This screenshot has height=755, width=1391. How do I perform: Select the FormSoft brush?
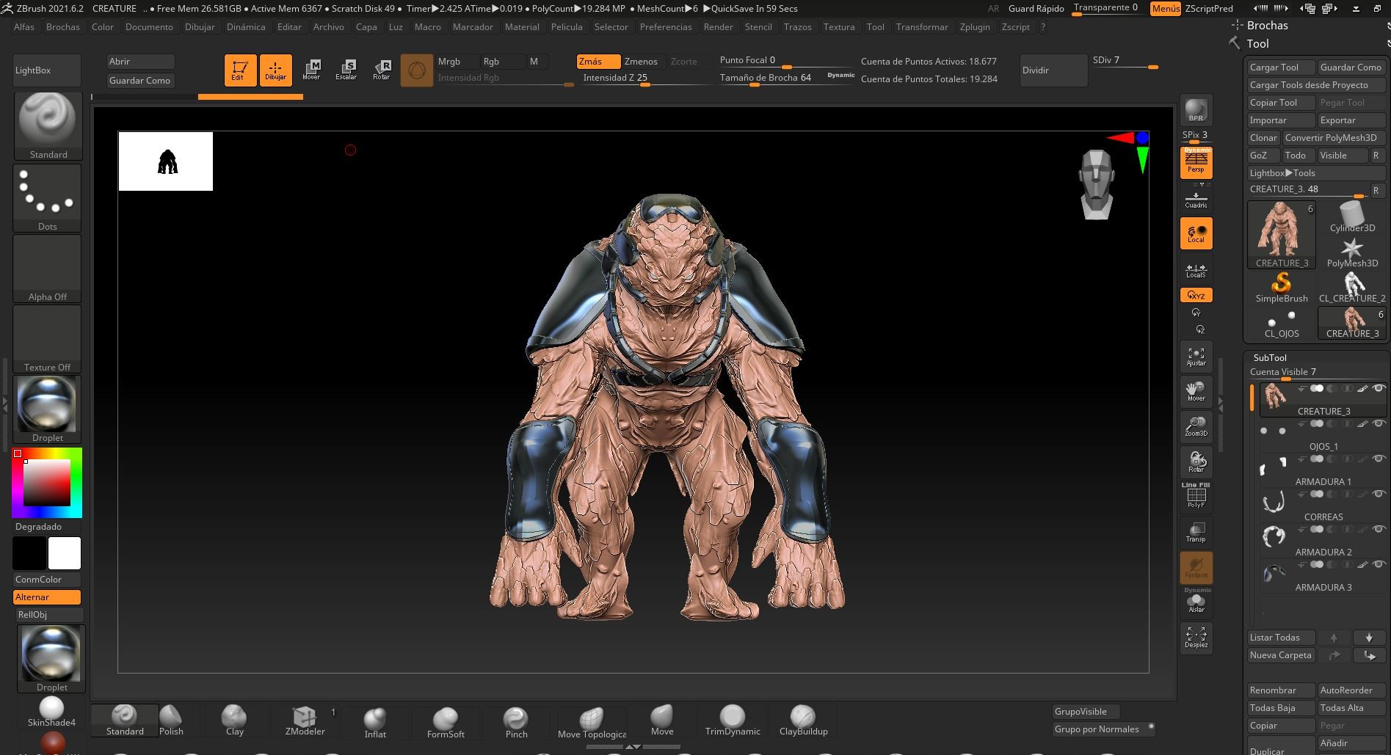point(446,722)
